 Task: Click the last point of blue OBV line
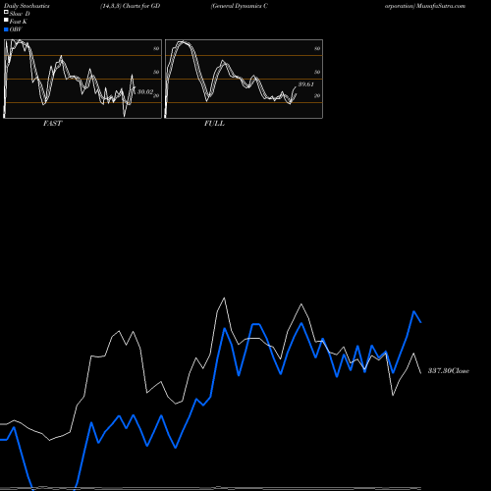click(421, 323)
